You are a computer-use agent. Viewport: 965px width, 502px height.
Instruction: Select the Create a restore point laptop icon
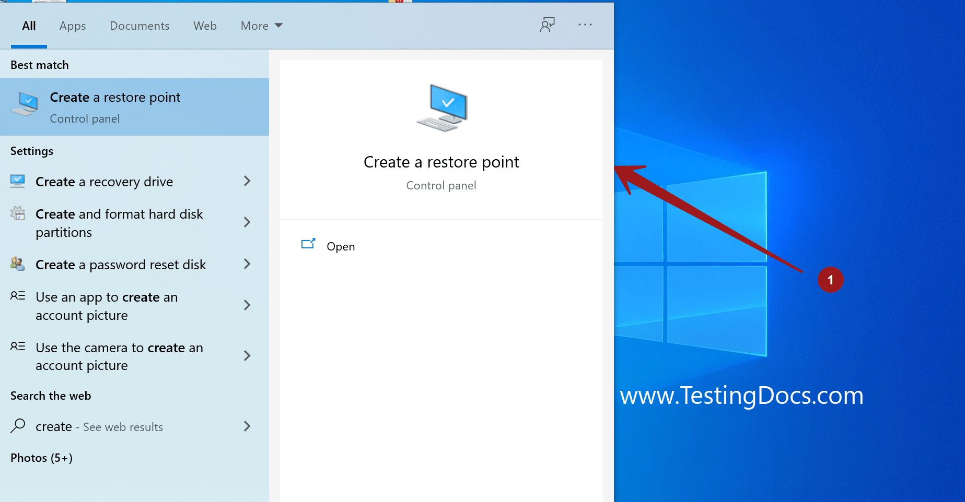point(26,104)
